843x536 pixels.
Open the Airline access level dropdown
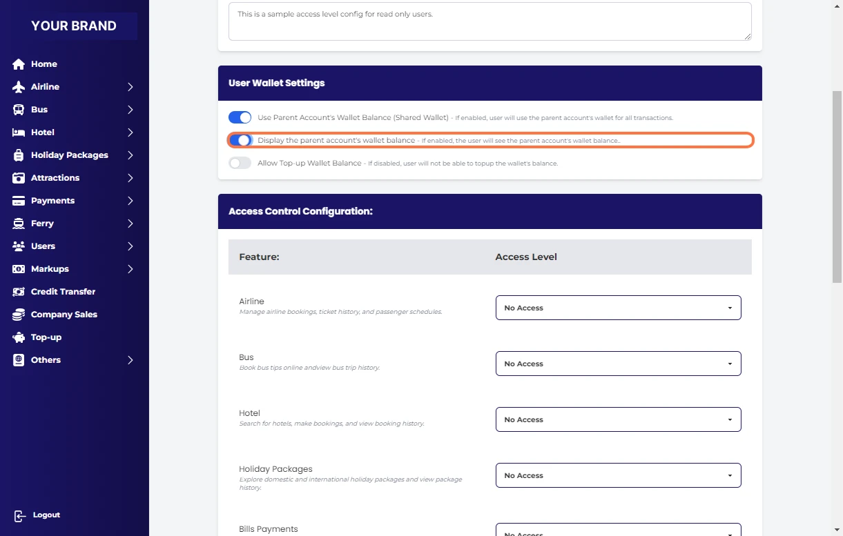click(x=618, y=308)
